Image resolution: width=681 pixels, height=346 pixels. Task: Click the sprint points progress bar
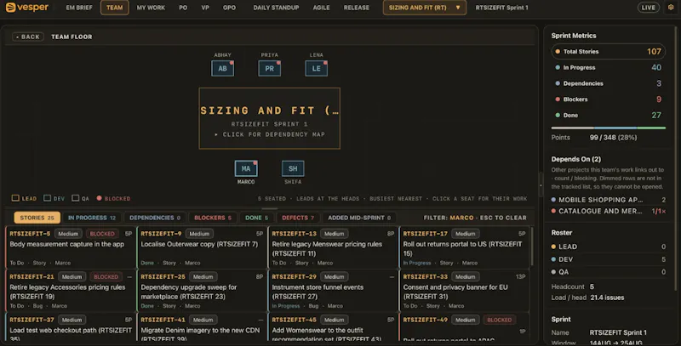(608, 128)
